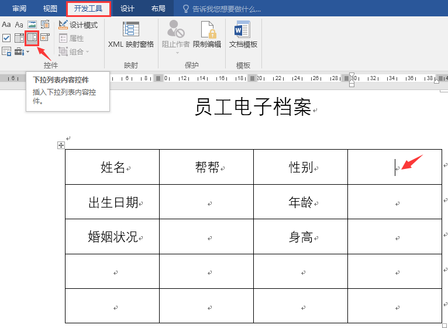Viewport: 448px width, 328px height.
Task: Insert a drop-down list content control
Action: (32, 38)
